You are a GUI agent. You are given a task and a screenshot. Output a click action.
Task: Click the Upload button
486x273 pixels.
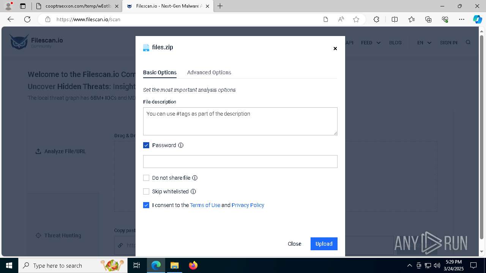324,244
